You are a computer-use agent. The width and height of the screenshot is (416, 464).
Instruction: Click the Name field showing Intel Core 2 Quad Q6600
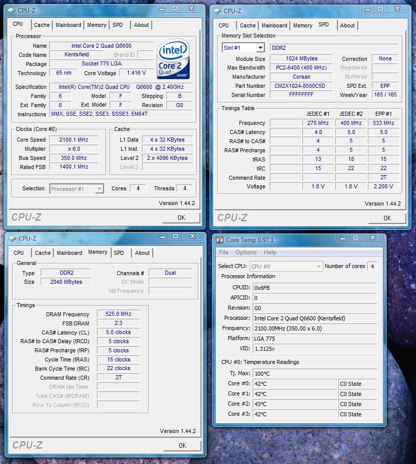(101, 46)
